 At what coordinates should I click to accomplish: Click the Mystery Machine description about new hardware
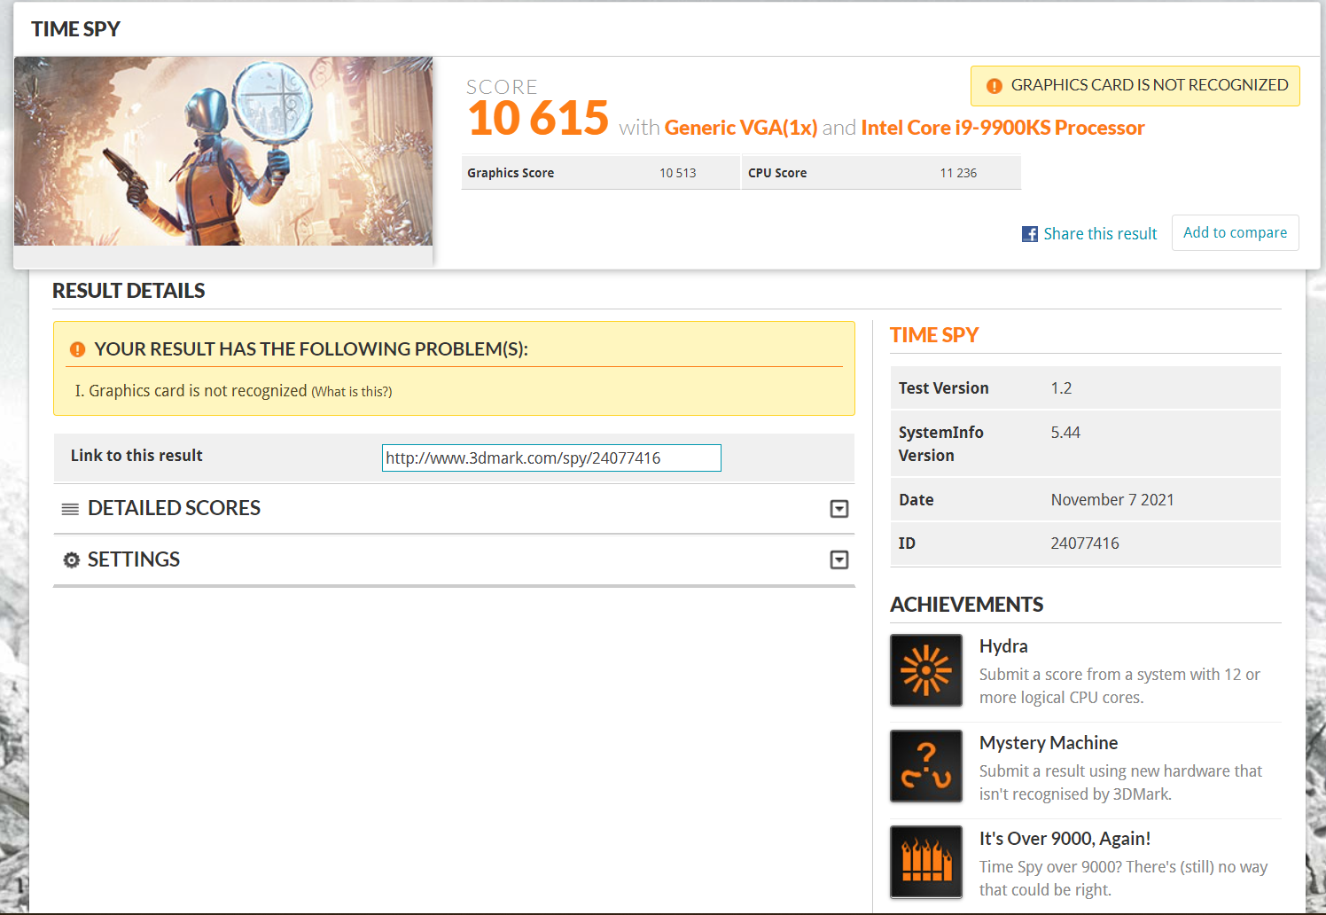tap(1120, 783)
